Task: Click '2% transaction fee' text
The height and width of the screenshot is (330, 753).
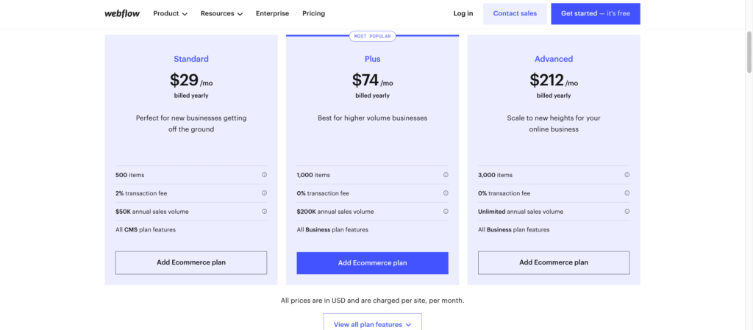Action: point(141,193)
